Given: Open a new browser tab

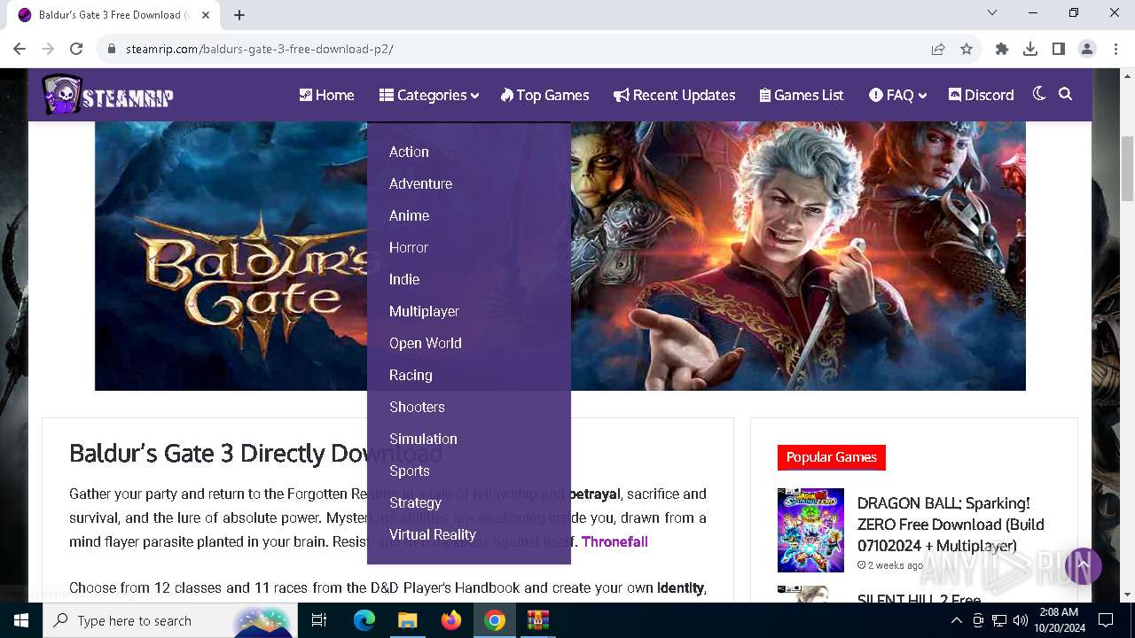Looking at the screenshot, I should (x=239, y=15).
